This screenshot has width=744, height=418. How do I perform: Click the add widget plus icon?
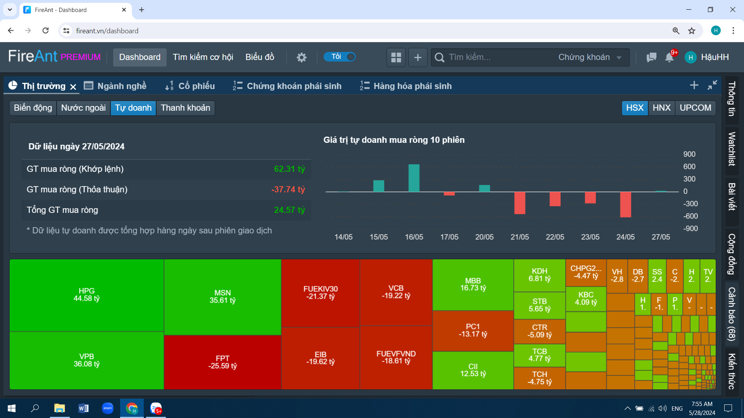[x=418, y=57]
